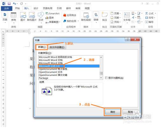This screenshot has width=161, height=128.
Task: Click the 页码 (Page number) button
Action: pos(115,22)
